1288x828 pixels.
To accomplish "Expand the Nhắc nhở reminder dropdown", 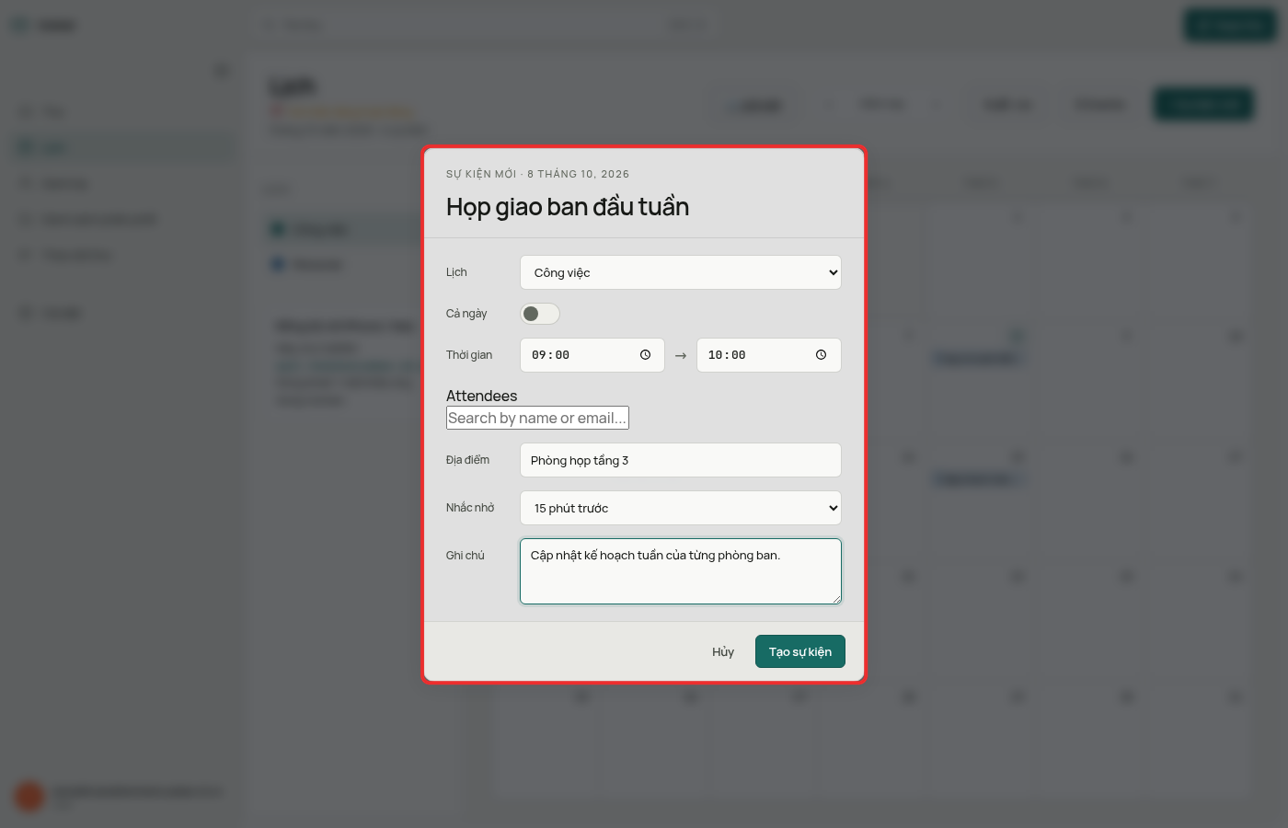I will pos(681,508).
